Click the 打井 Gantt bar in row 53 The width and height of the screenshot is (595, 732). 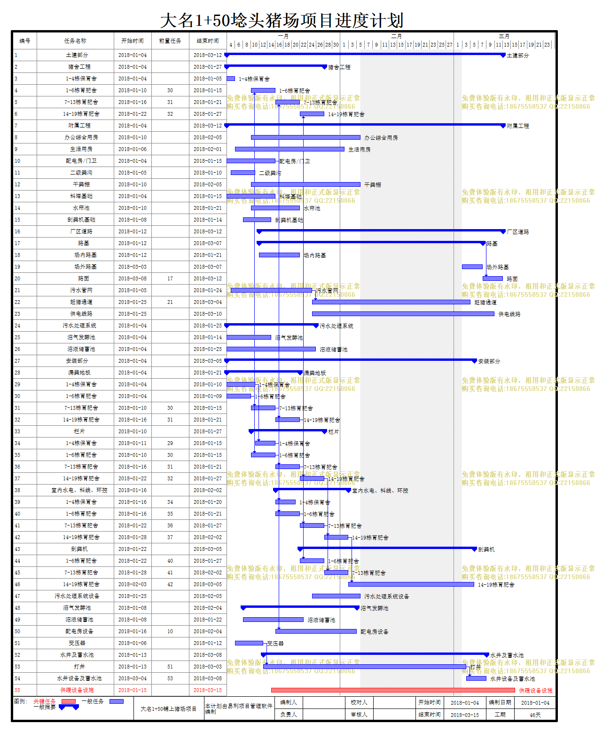[365, 667]
